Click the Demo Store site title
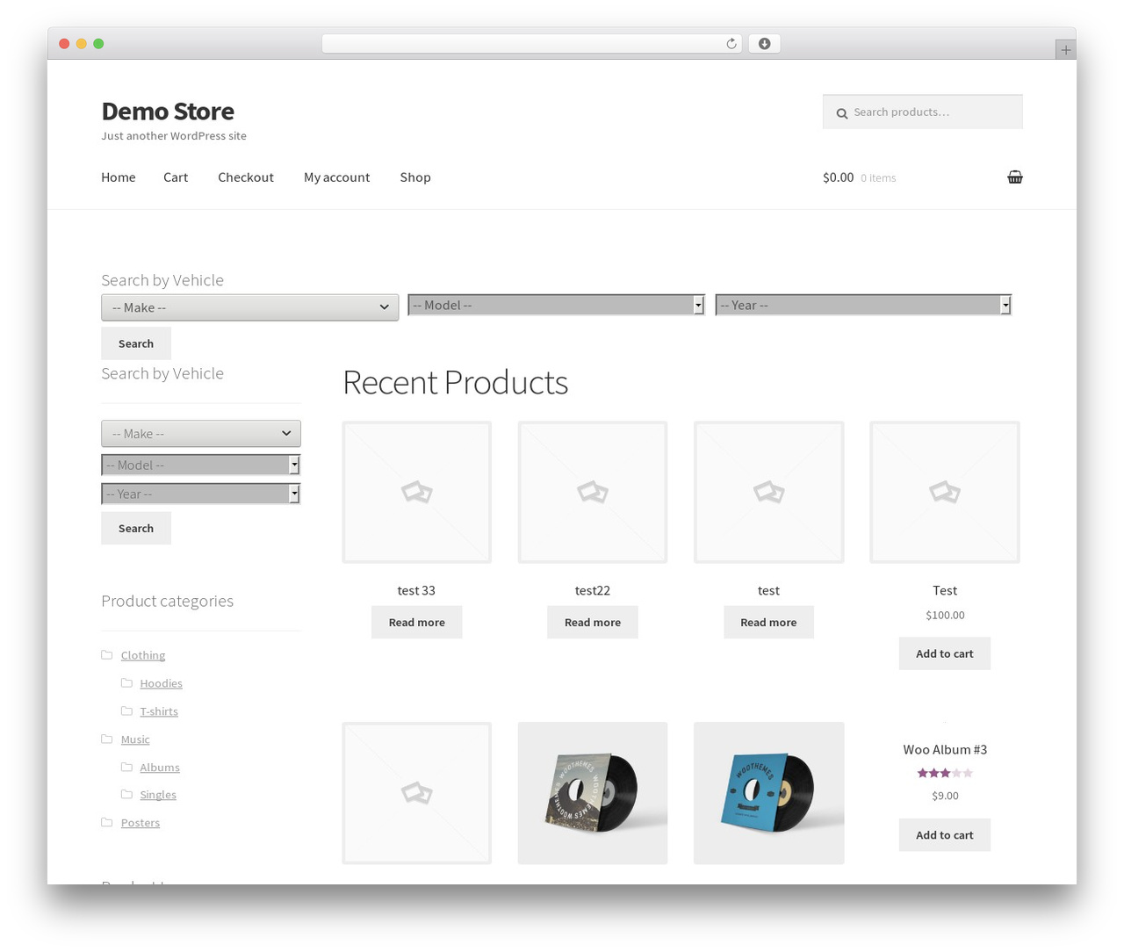Image resolution: width=1124 pixels, height=952 pixels. [168, 112]
